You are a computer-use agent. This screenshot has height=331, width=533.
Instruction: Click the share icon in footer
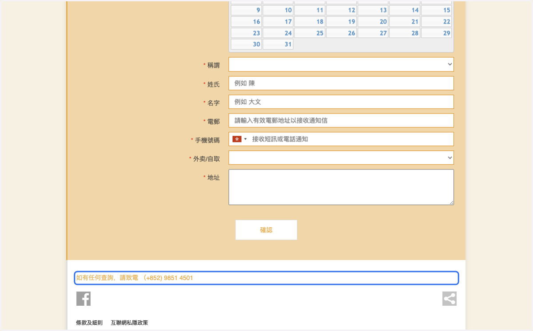click(x=449, y=299)
